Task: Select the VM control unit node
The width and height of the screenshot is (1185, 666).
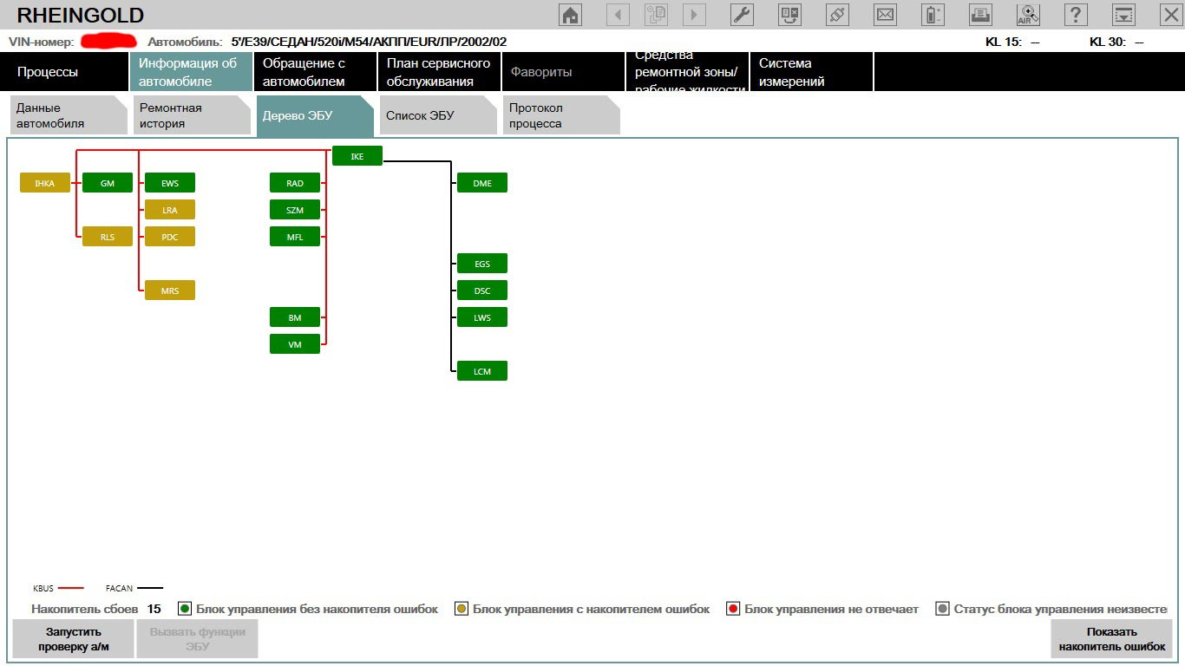Action: tap(295, 344)
